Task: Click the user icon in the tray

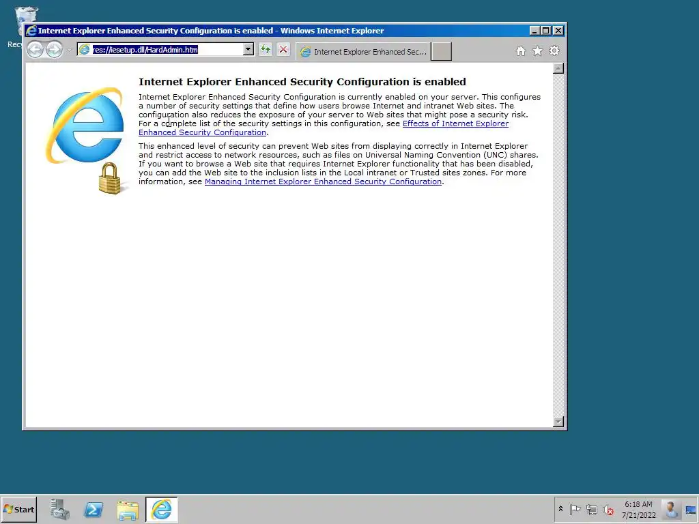Action: click(x=671, y=509)
